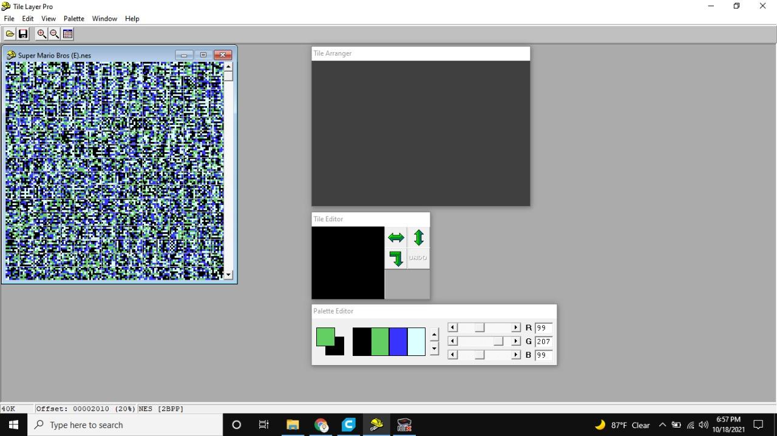
Task: Click the NES [2BPP] status bar entry
Action: (161, 409)
